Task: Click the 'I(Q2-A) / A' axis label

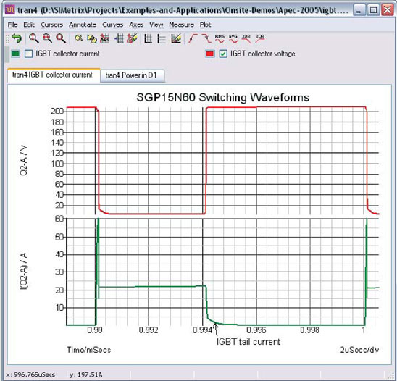Action: [x=24, y=271]
